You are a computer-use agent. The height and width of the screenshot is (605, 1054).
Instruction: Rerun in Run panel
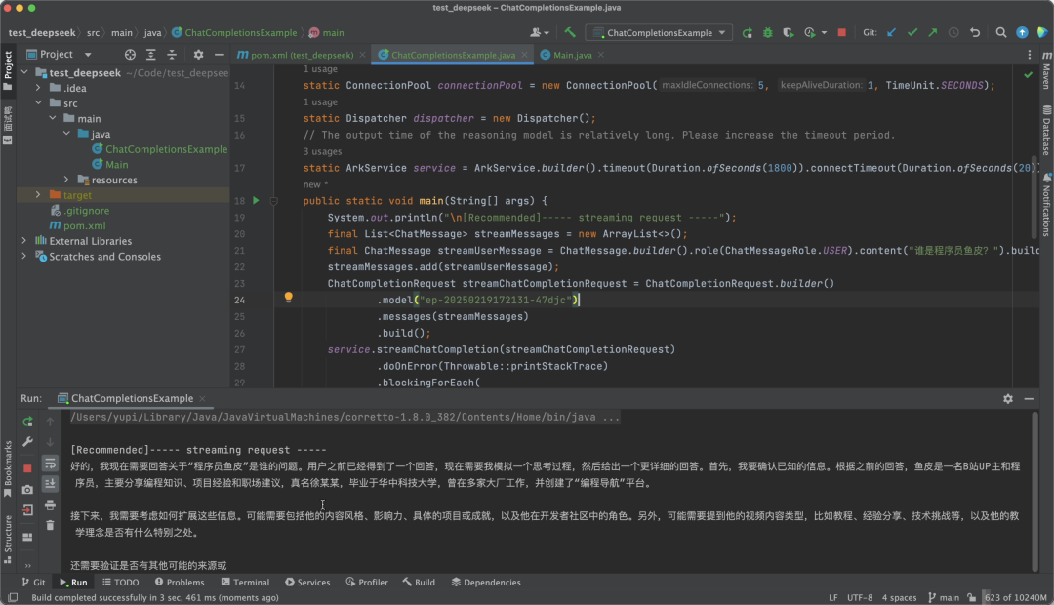[x=27, y=422]
